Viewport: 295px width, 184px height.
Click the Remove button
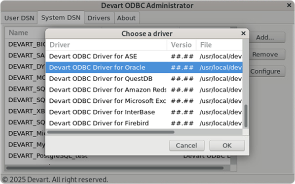point(265,55)
